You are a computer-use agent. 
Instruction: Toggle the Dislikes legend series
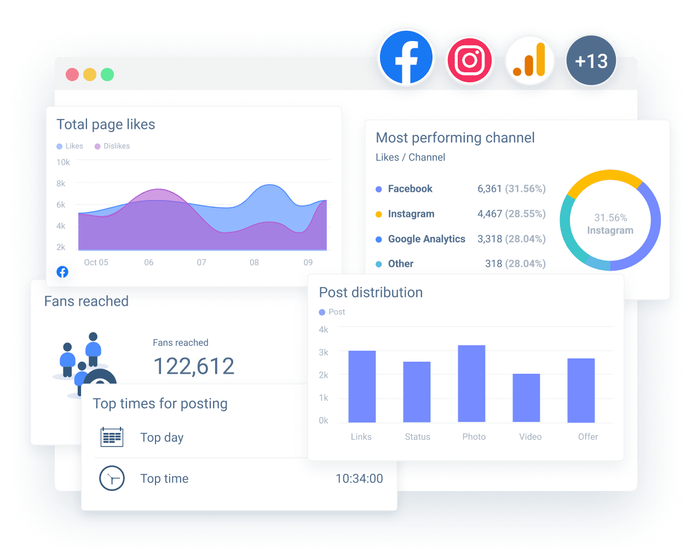point(112,146)
